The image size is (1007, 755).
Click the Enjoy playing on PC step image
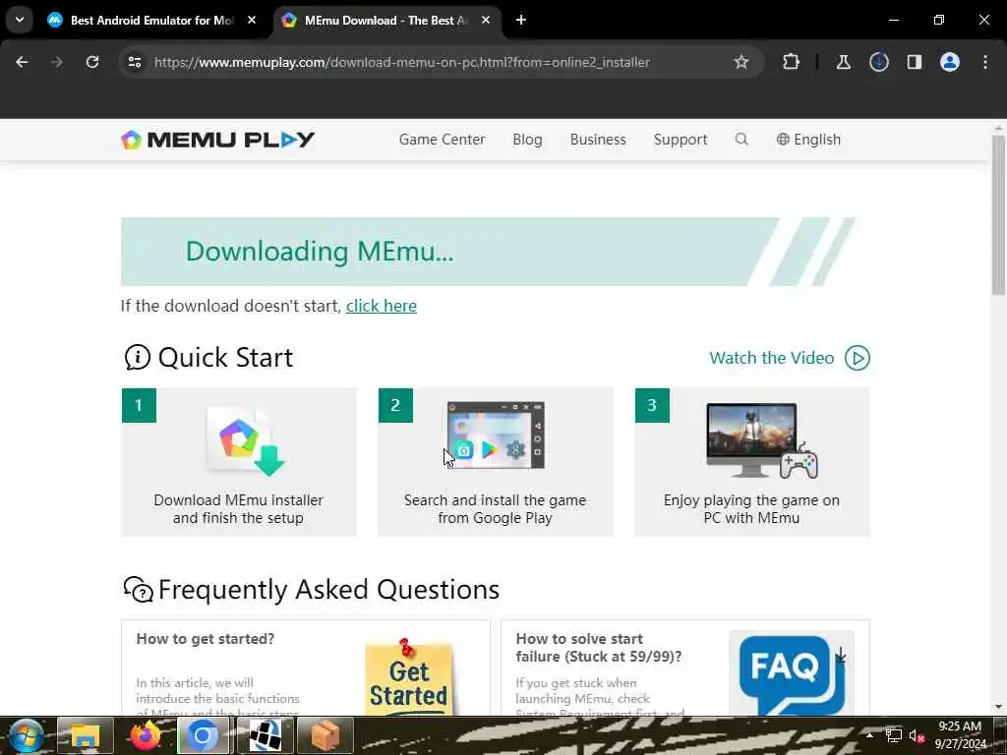point(762,440)
